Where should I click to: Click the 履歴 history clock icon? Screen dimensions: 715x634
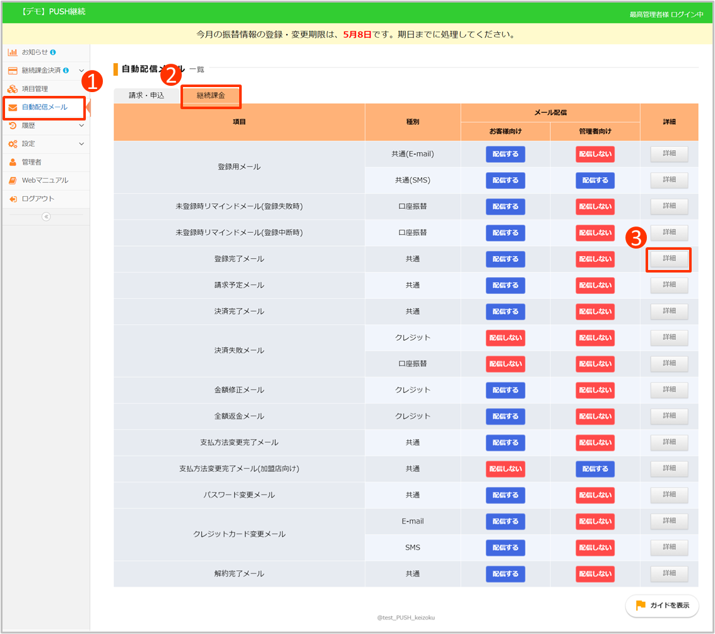pos(13,126)
